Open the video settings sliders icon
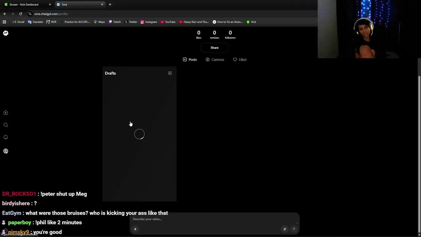 pyautogui.click(x=285, y=229)
